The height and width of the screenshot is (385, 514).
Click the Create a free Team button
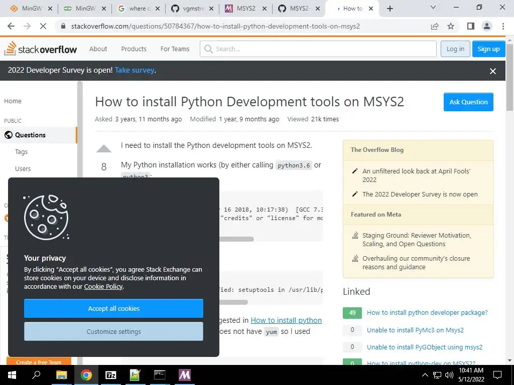(x=39, y=362)
